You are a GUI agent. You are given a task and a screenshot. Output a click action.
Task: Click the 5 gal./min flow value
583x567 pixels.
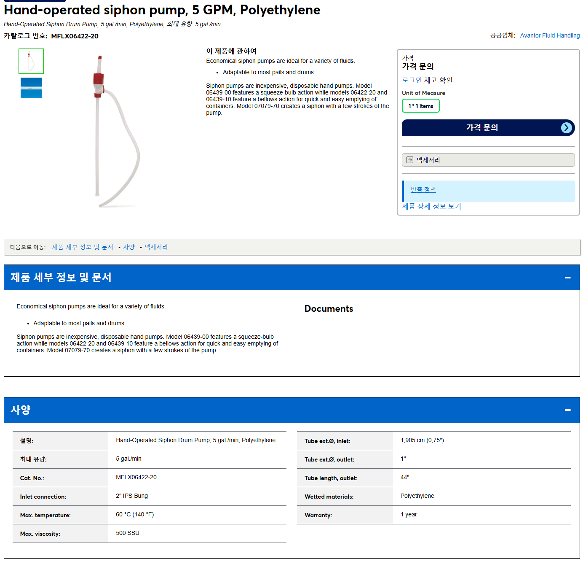coord(129,459)
